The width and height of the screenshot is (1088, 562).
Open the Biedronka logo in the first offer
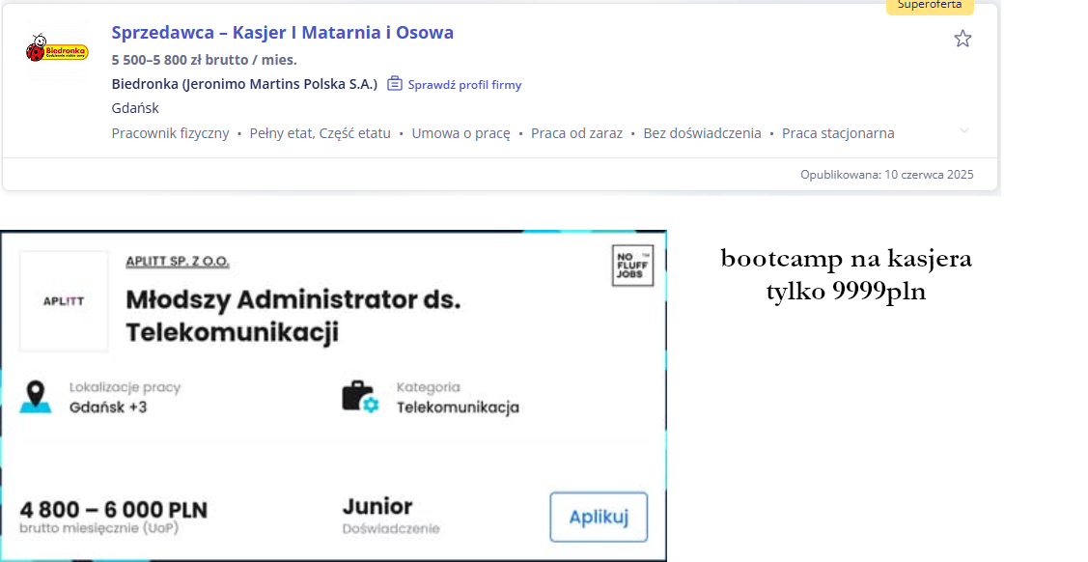pyautogui.click(x=57, y=49)
